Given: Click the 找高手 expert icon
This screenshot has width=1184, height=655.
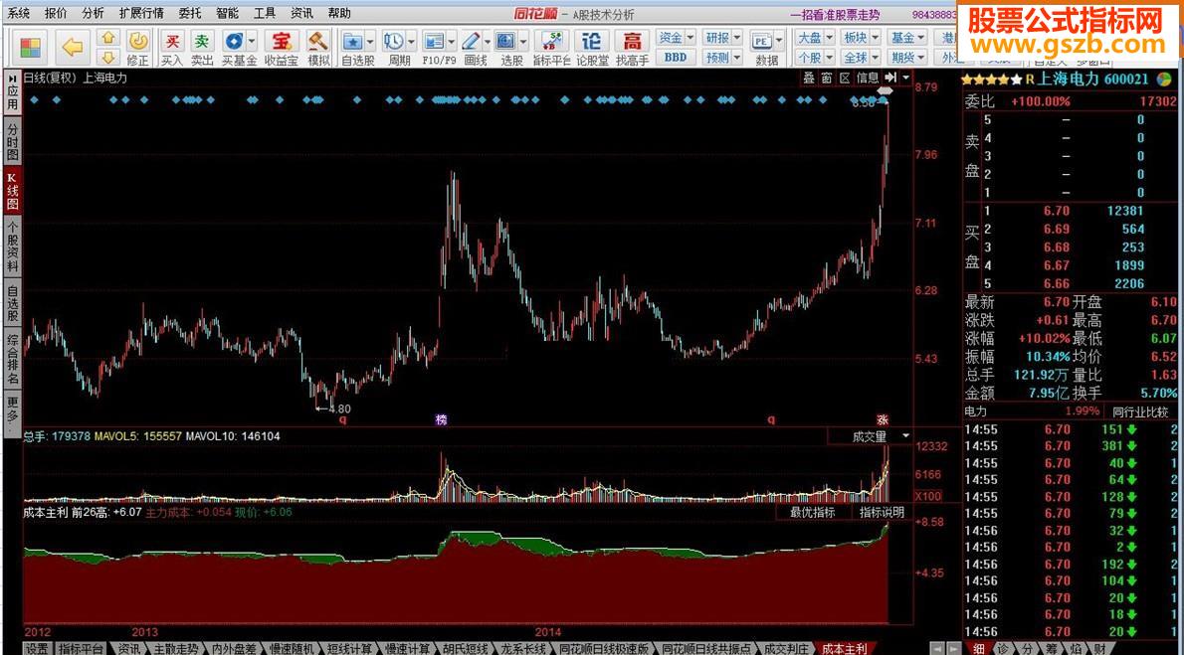Looking at the screenshot, I should 632,48.
